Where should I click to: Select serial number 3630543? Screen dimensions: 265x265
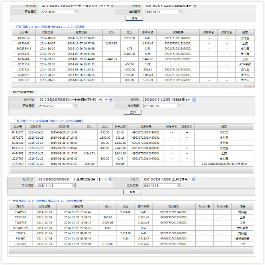coord(24,75)
